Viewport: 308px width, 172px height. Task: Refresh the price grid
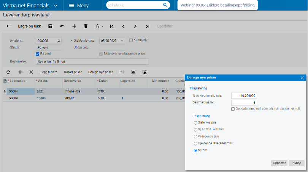[x=8, y=72]
